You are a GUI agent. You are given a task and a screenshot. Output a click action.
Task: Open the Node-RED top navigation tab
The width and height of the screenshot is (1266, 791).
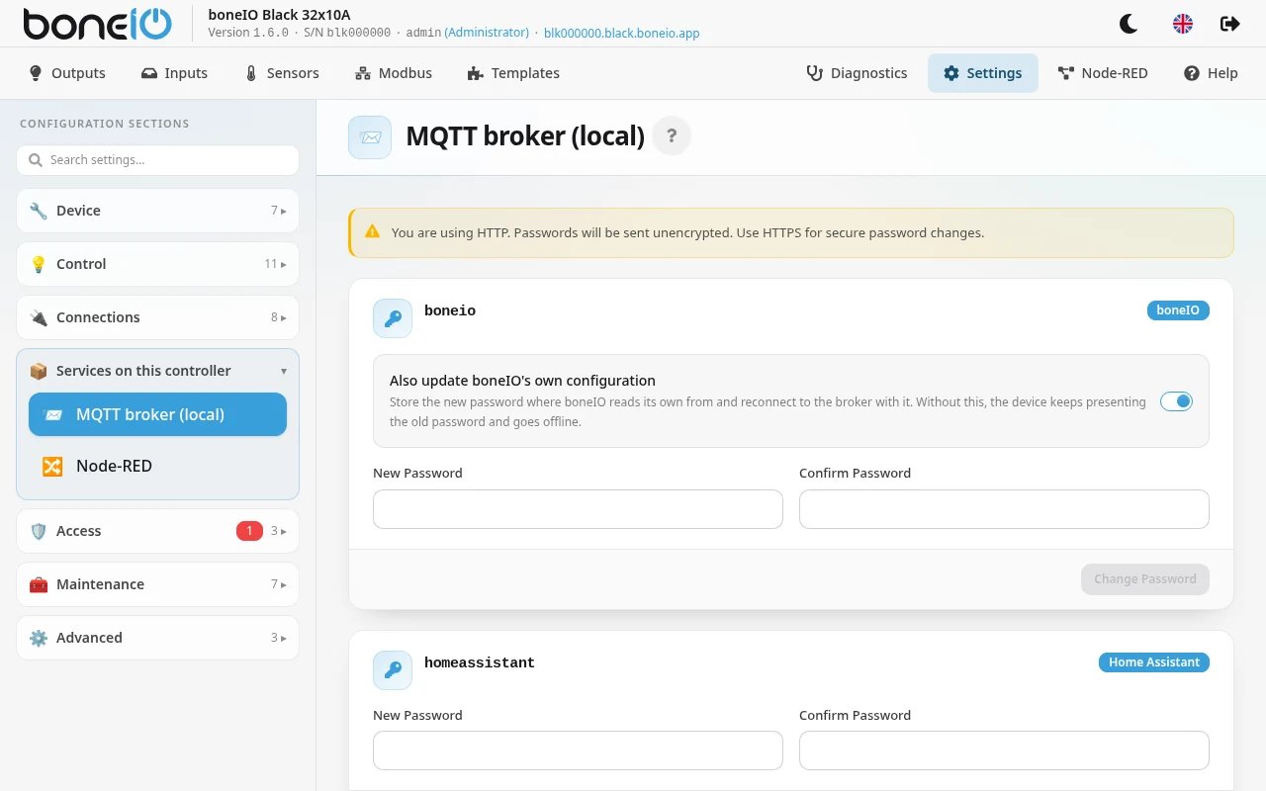pos(1103,73)
